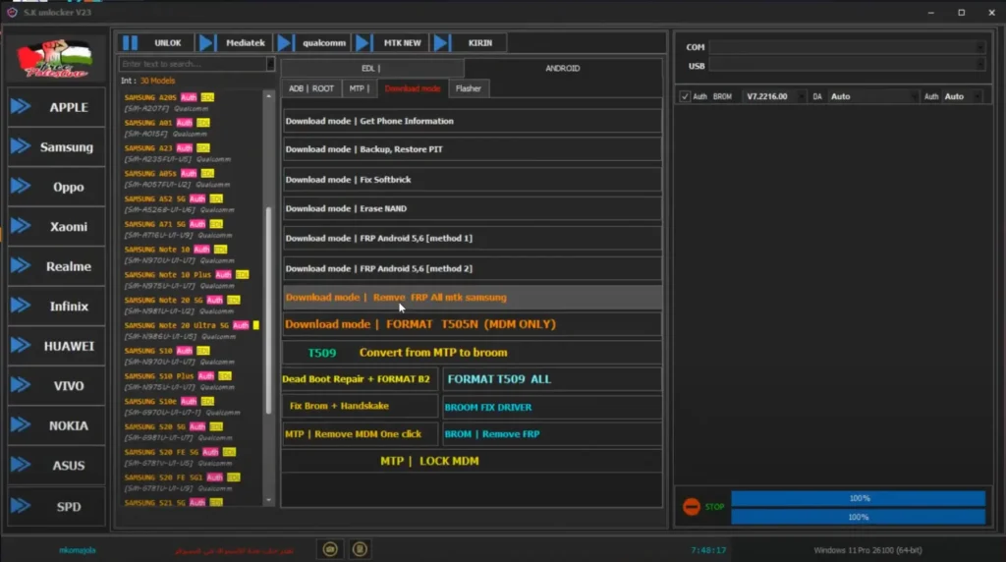Open the ADB | ROOT tab
This screenshot has height=562, width=1006.
point(311,88)
